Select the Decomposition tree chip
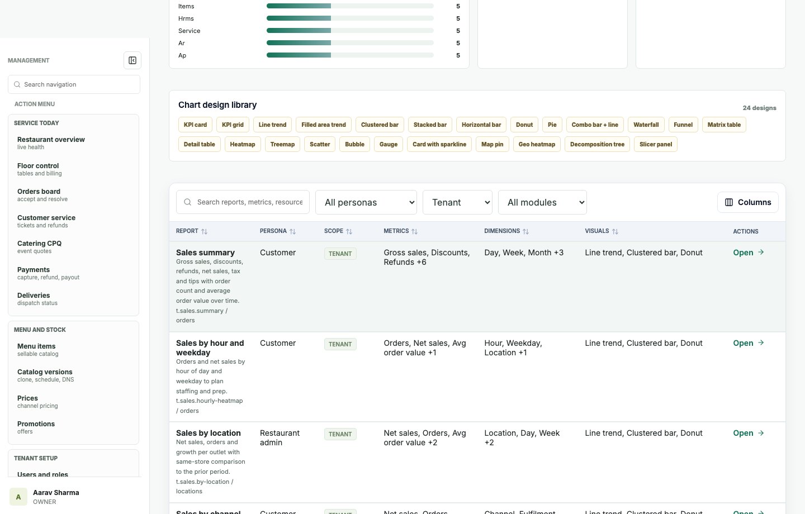The height and width of the screenshot is (514, 805). click(597, 144)
